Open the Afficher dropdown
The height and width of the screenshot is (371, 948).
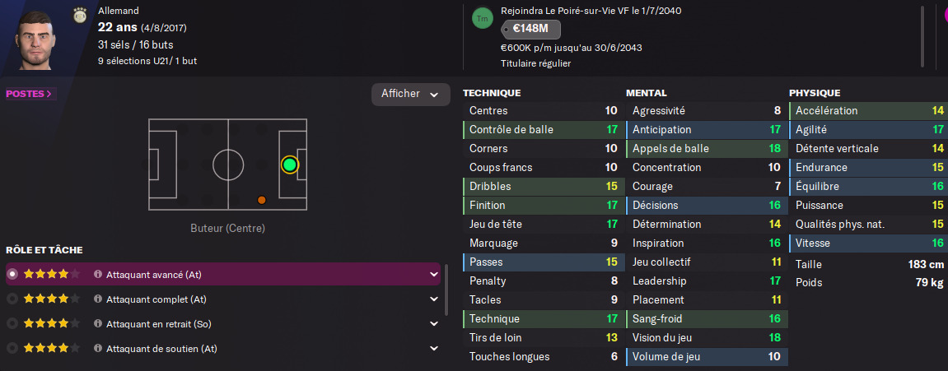[x=410, y=95]
